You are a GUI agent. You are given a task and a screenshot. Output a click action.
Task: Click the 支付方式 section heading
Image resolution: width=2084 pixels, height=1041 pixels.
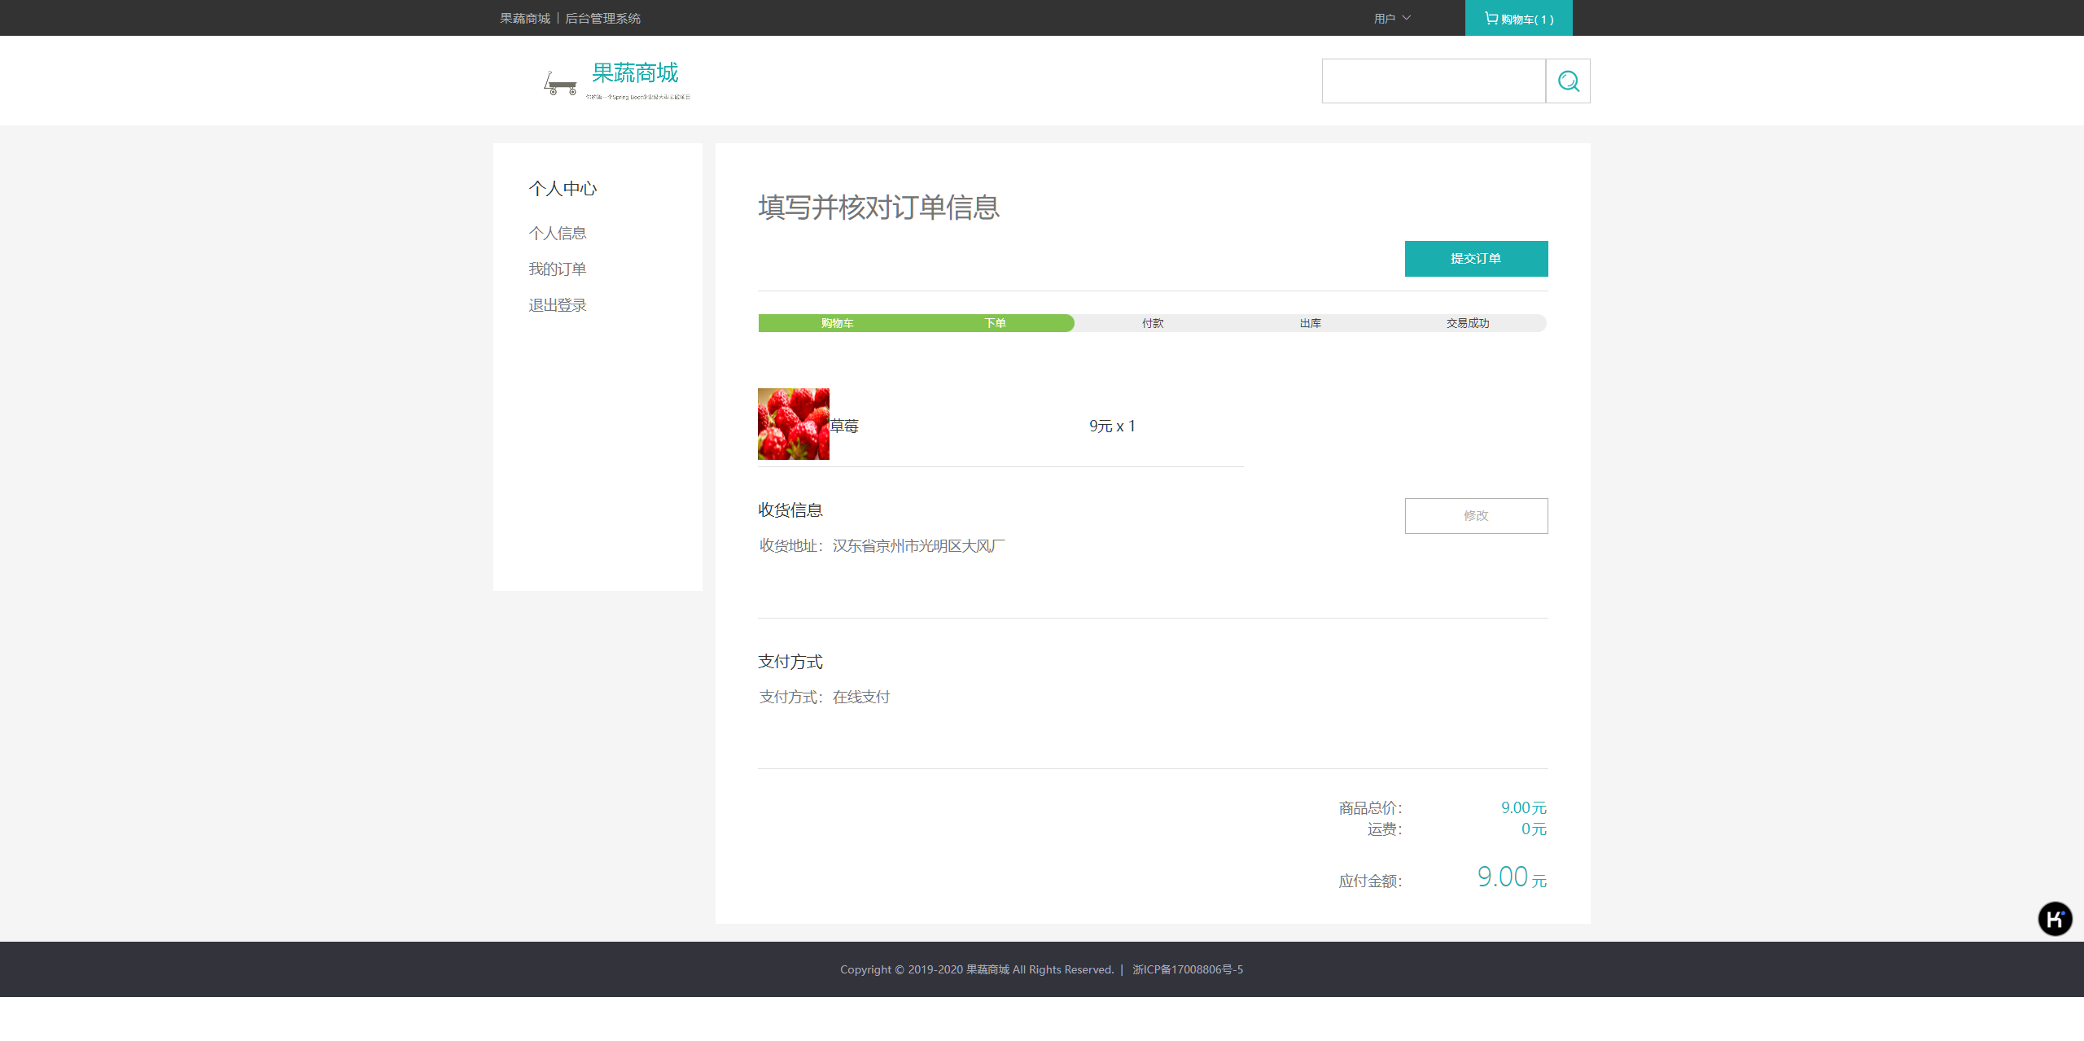pos(790,662)
